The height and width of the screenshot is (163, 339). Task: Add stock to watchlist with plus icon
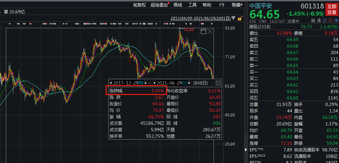[336, 21]
